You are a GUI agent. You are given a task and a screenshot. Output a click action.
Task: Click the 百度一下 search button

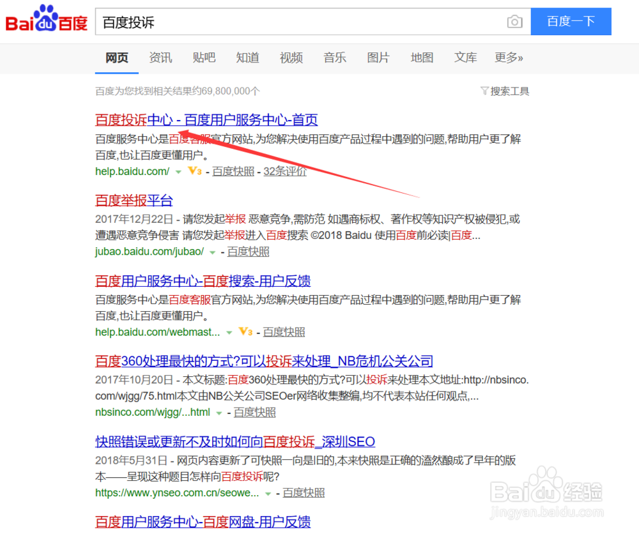[571, 21]
